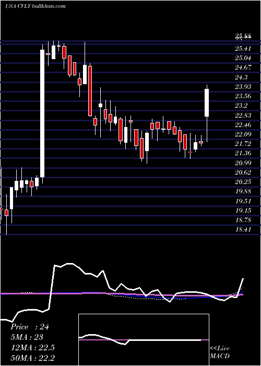
Task: Click the 22.09 price axis label
Action: [x=243, y=134]
